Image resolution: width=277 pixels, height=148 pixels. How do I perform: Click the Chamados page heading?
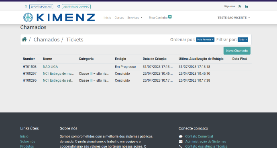click(33, 27)
